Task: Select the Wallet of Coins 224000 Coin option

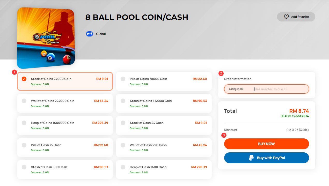Action: coord(65,103)
